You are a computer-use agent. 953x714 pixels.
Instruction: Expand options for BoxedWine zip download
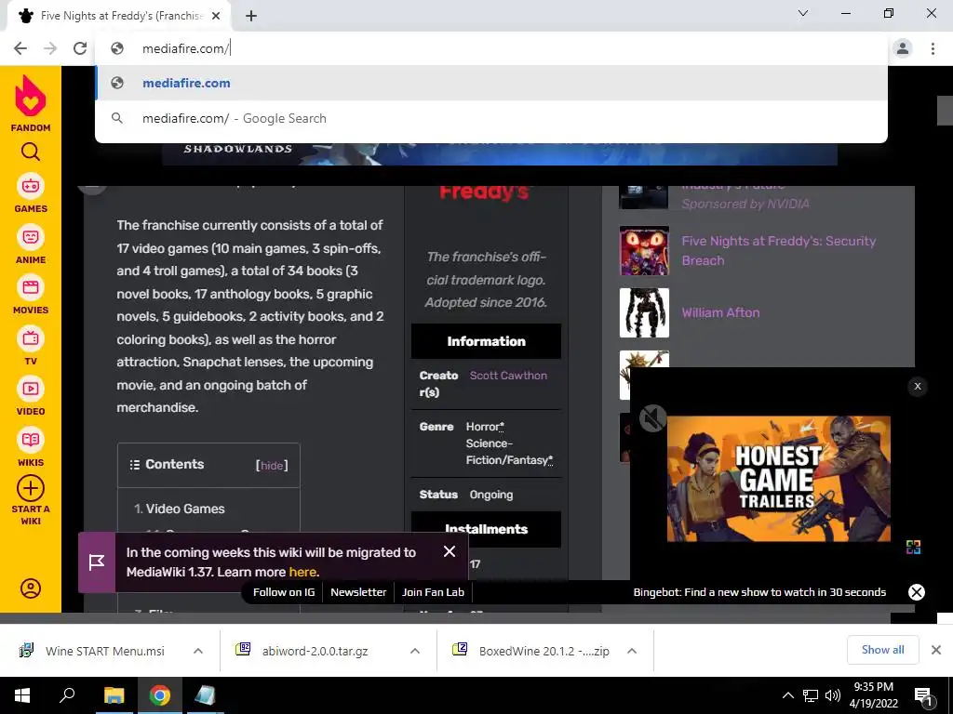click(x=632, y=651)
